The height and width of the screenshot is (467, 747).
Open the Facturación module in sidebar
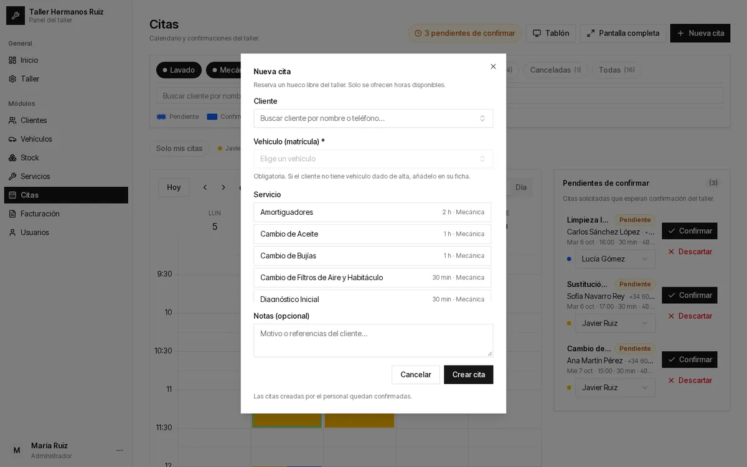tap(66, 214)
